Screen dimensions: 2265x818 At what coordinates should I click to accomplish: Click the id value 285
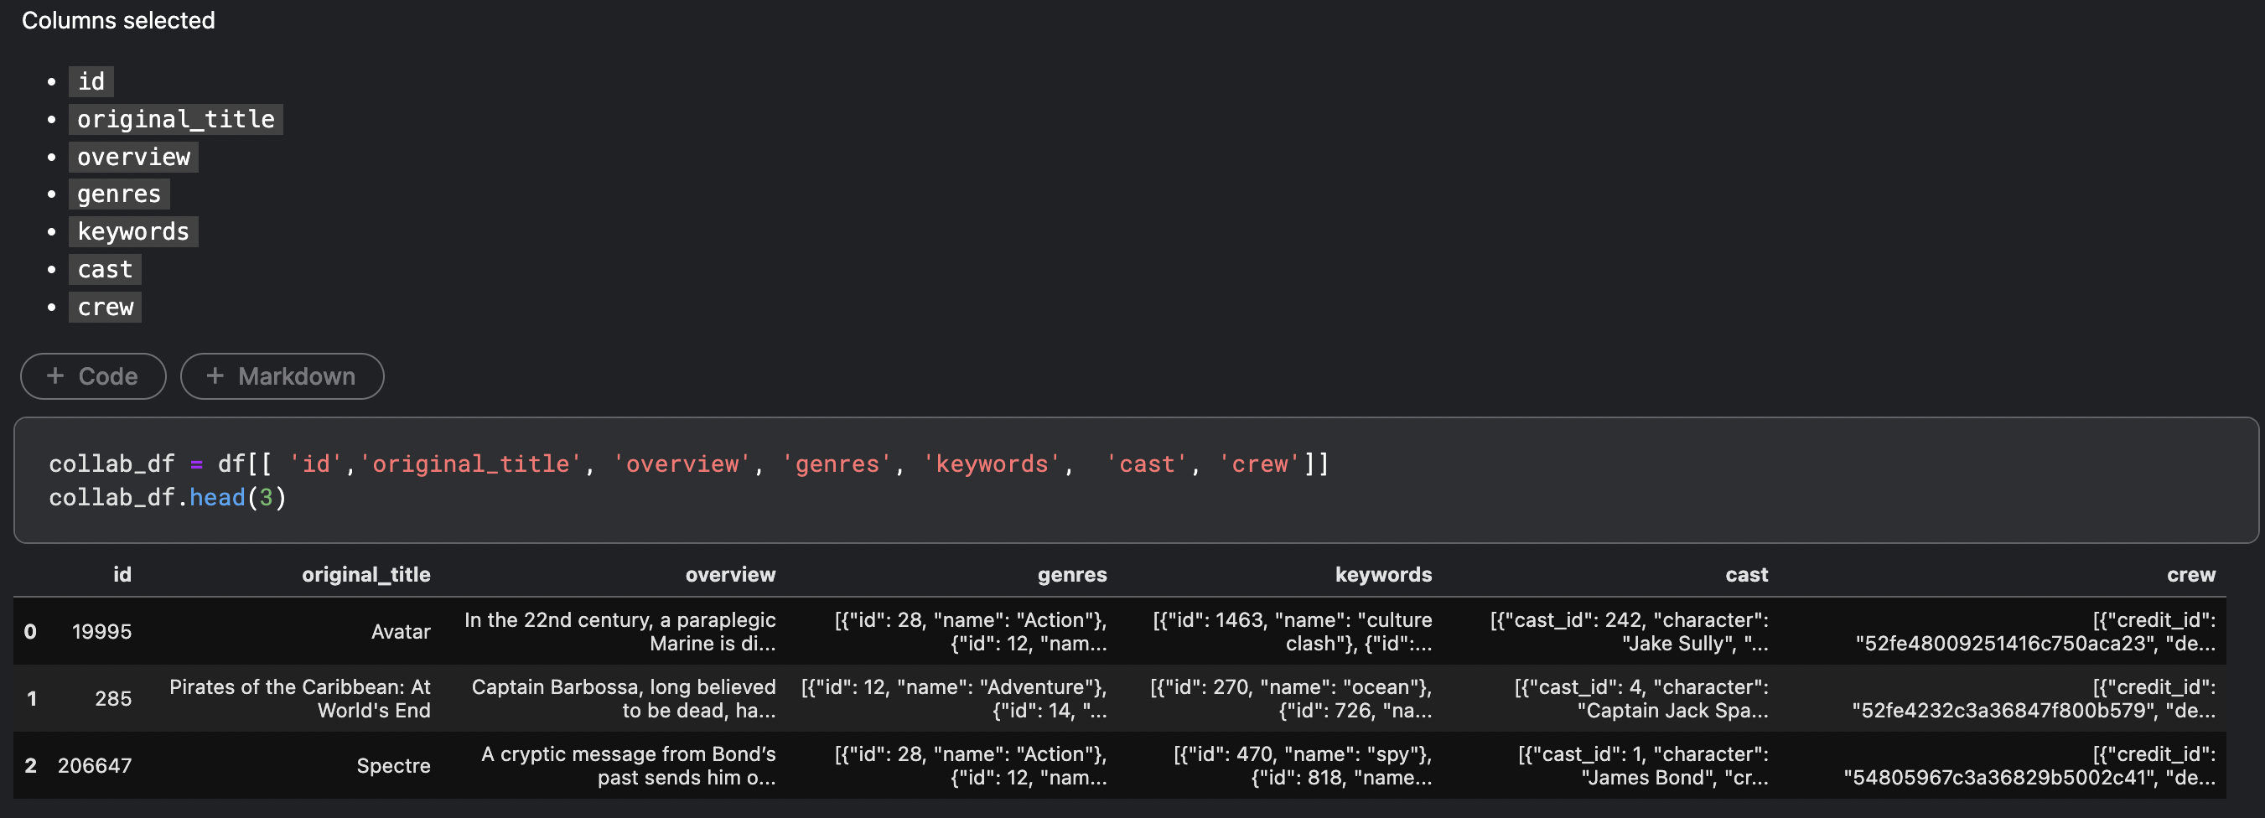113,698
